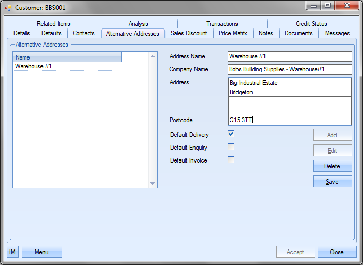
Task: Toggle the Default Delivery checkbox
Action: [x=231, y=134]
